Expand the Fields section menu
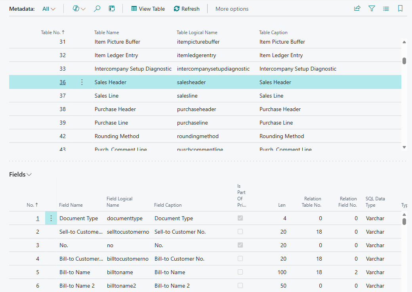 click(21, 175)
